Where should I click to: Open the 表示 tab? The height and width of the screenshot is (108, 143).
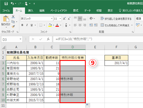(110, 11)
